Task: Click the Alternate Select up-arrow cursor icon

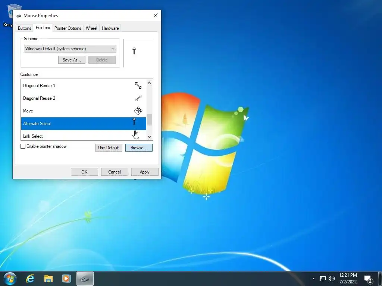Action: pyautogui.click(x=134, y=121)
